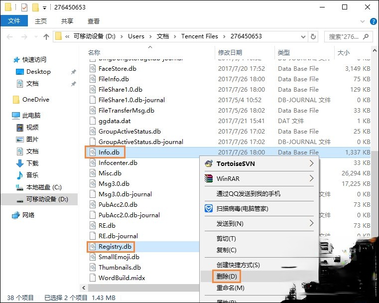Click the search box field
379x303 pixels.
[x=349, y=36]
